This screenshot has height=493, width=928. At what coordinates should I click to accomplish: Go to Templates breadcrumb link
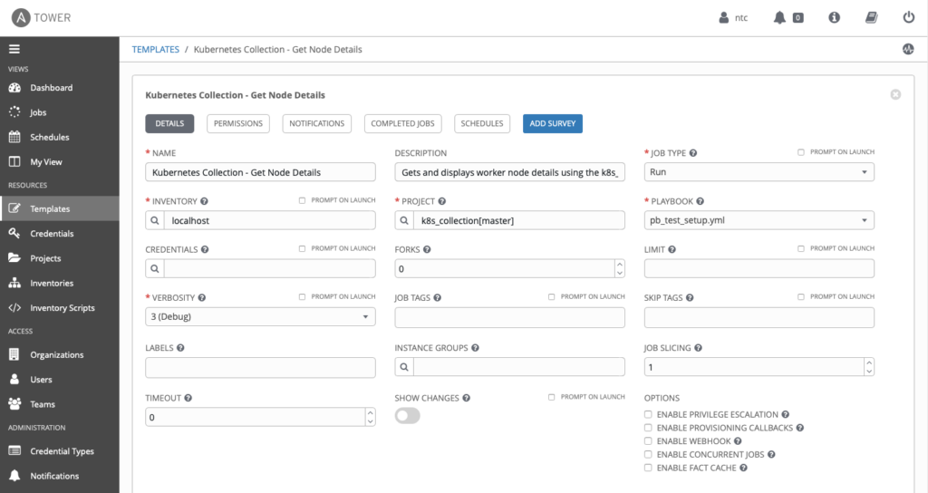click(156, 49)
